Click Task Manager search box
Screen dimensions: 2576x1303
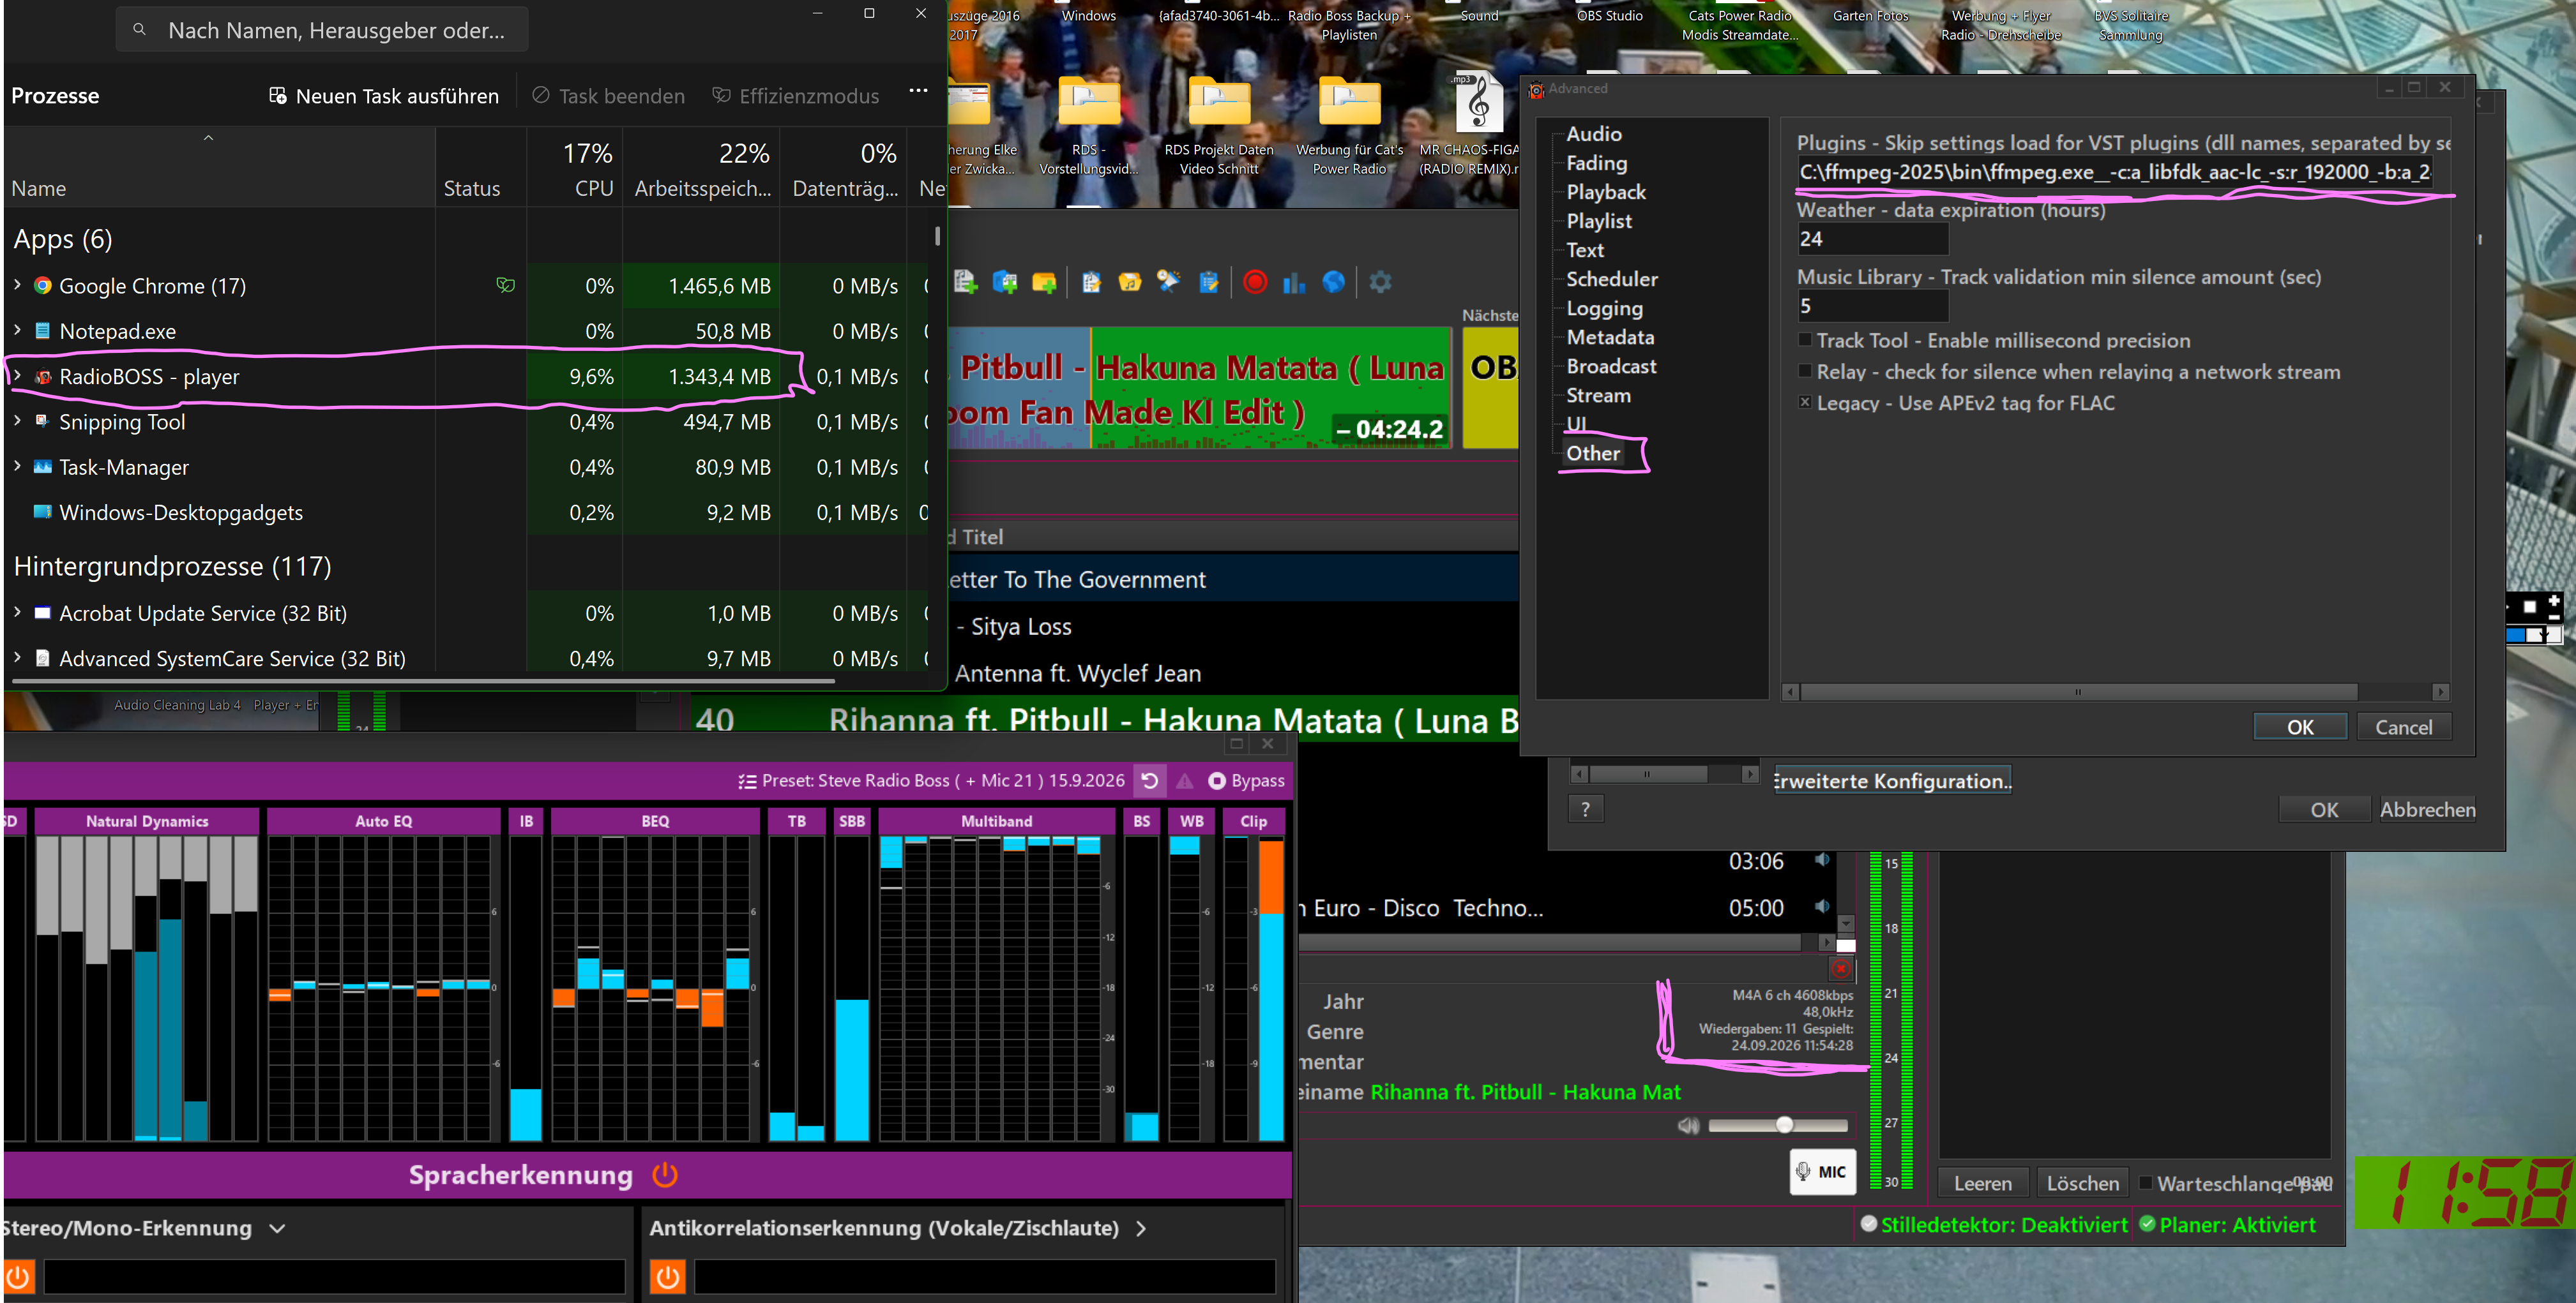[x=322, y=30]
